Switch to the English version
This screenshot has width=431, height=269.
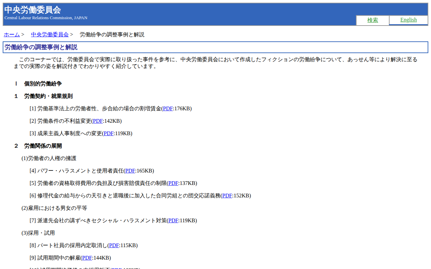pyautogui.click(x=408, y=20)
